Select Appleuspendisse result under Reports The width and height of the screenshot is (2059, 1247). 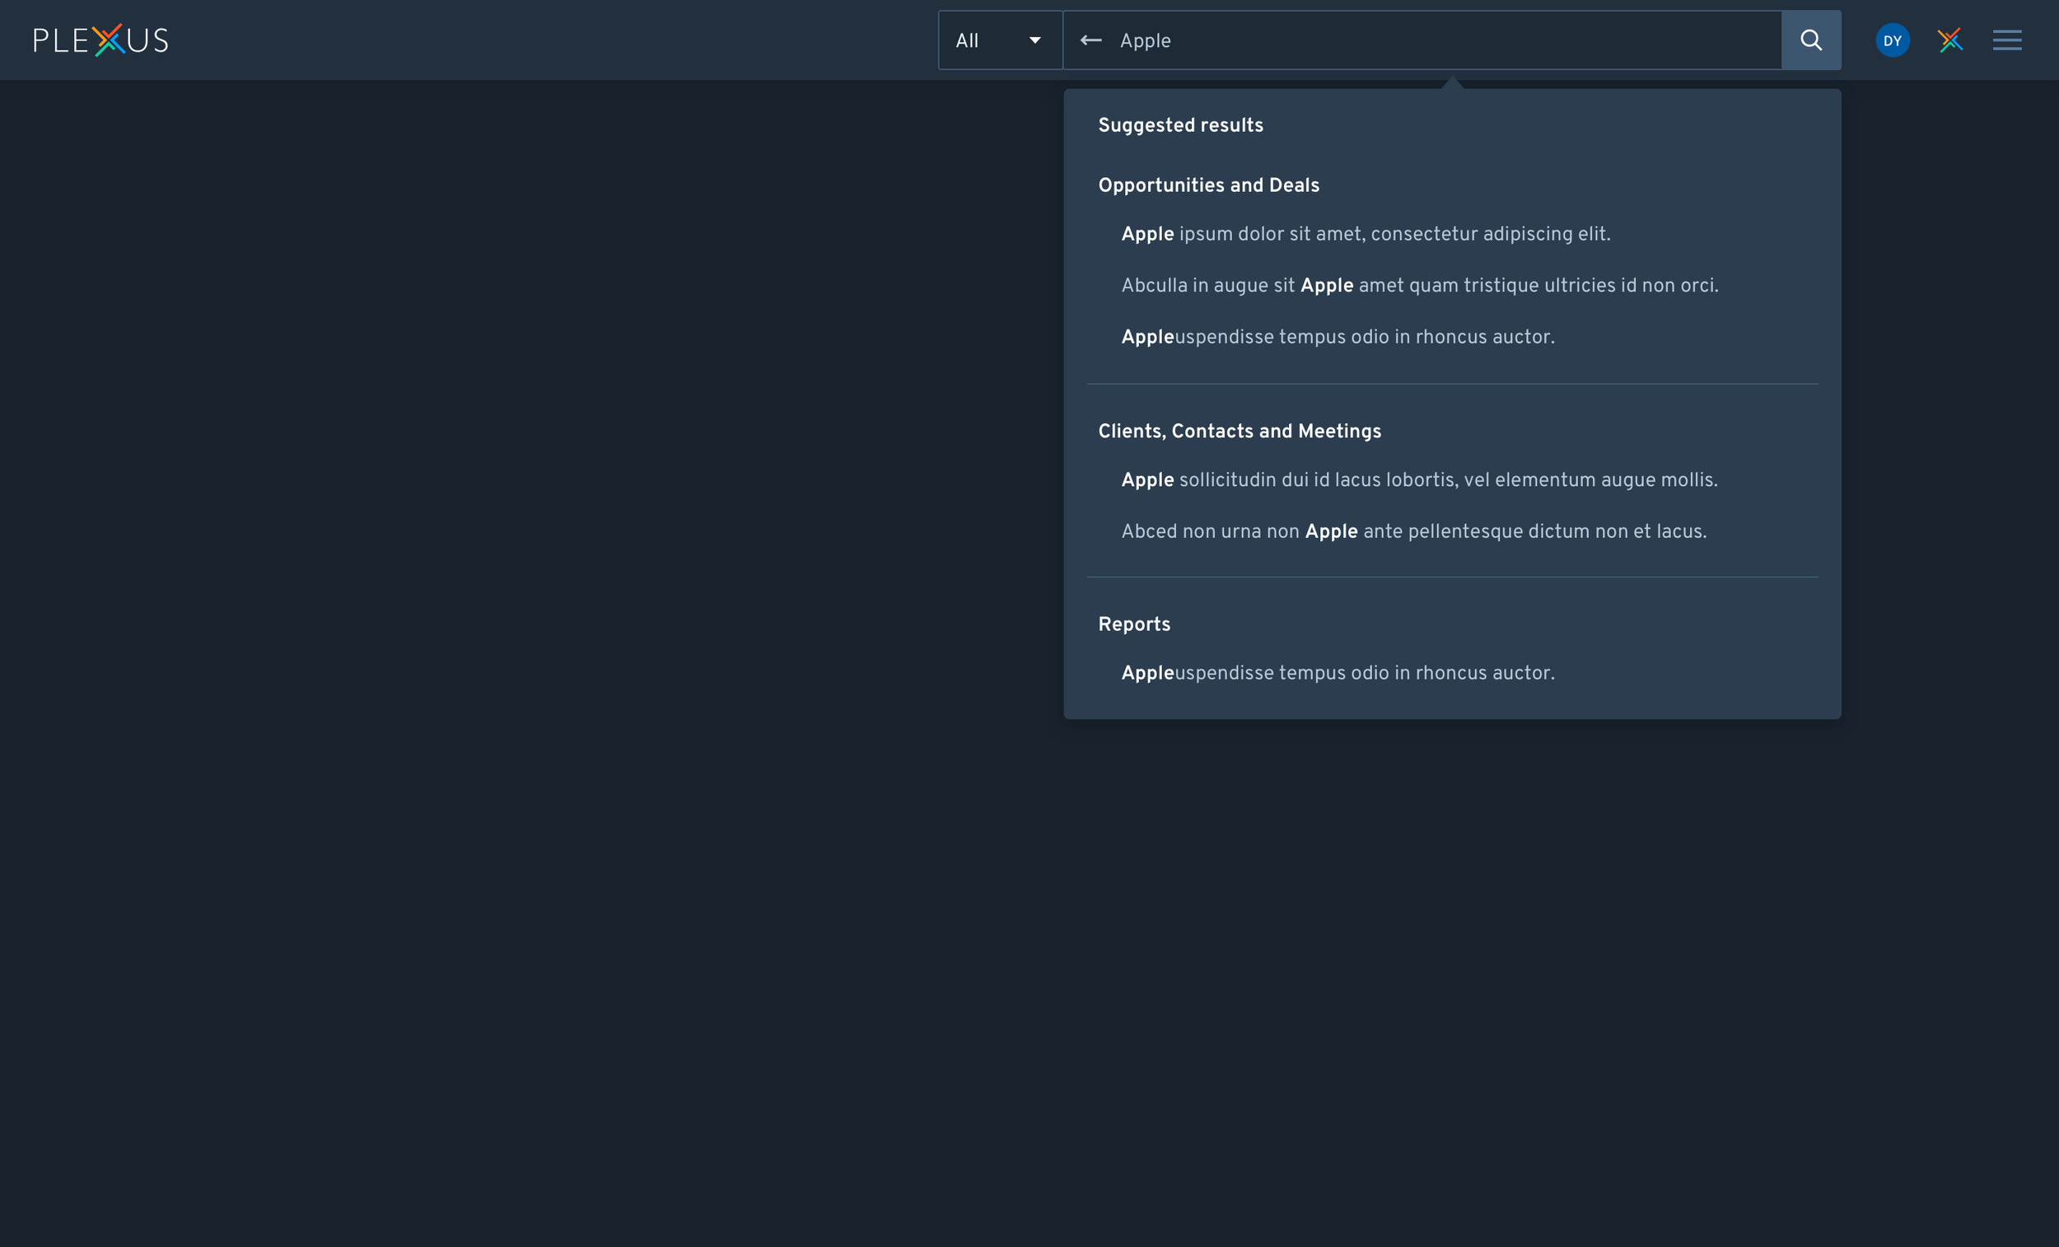tap(1337, 673)
